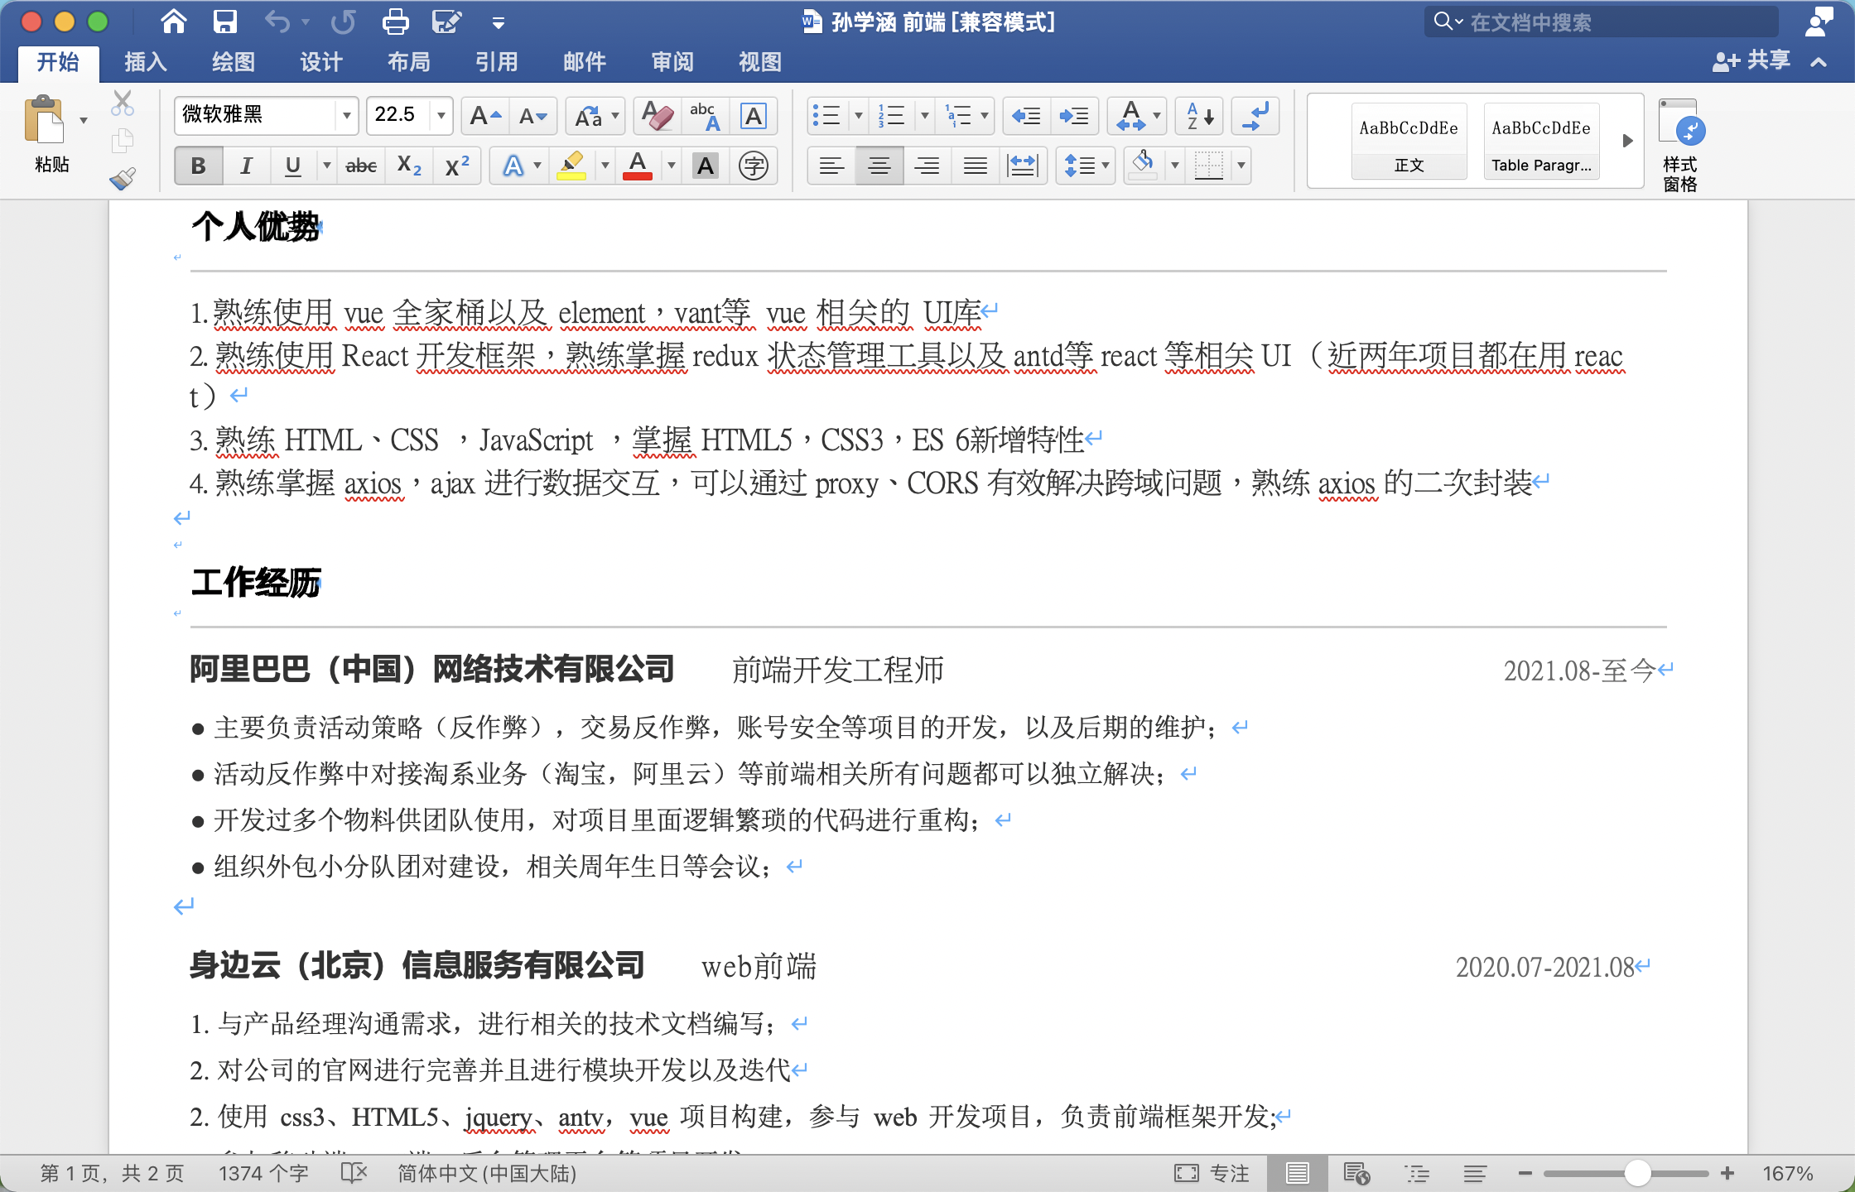Click the 共享 share button
Viewport: 1855px width, 1192px height.
pyautogui.click(x=1751, y=60)
